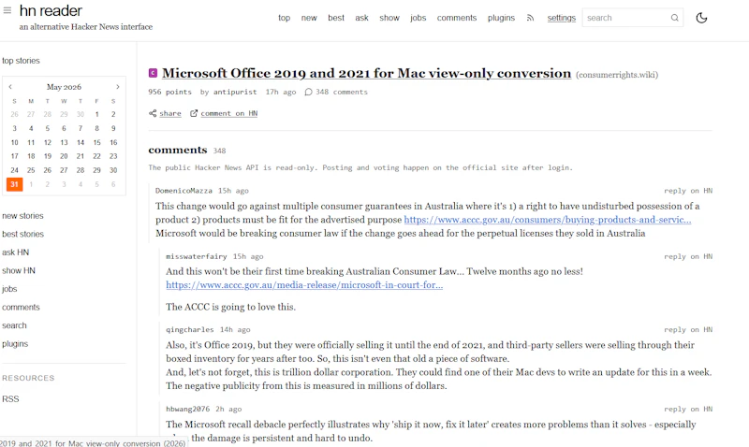The width and height of the screenshot is (749, 447).
Task: Open the comments nav item in header
Action: click(x=457, y=18)
